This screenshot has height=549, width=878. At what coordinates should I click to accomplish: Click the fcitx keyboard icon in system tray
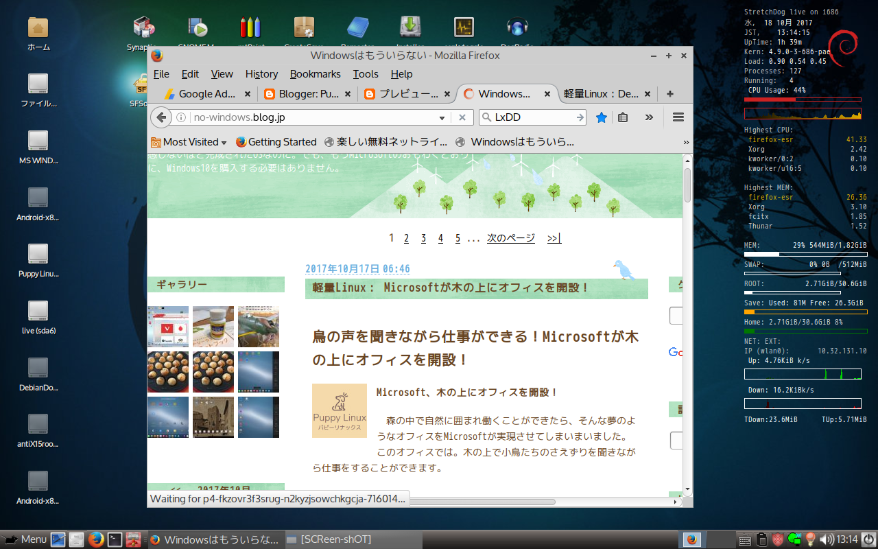[x=744, y=540]
